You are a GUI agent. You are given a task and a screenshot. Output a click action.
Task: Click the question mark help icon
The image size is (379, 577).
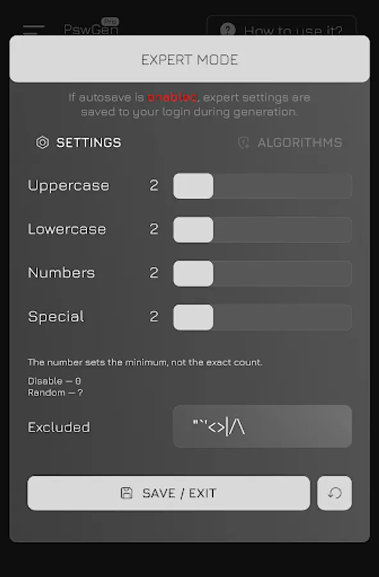[x=229, y=30]
